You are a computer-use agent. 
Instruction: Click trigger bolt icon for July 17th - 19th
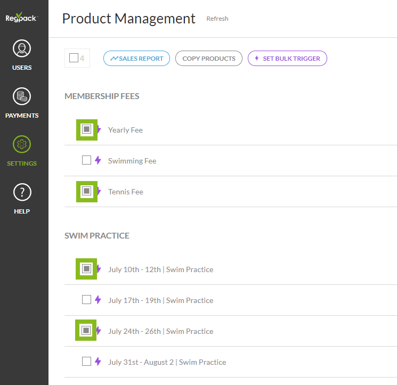click(x=98, y=300)
